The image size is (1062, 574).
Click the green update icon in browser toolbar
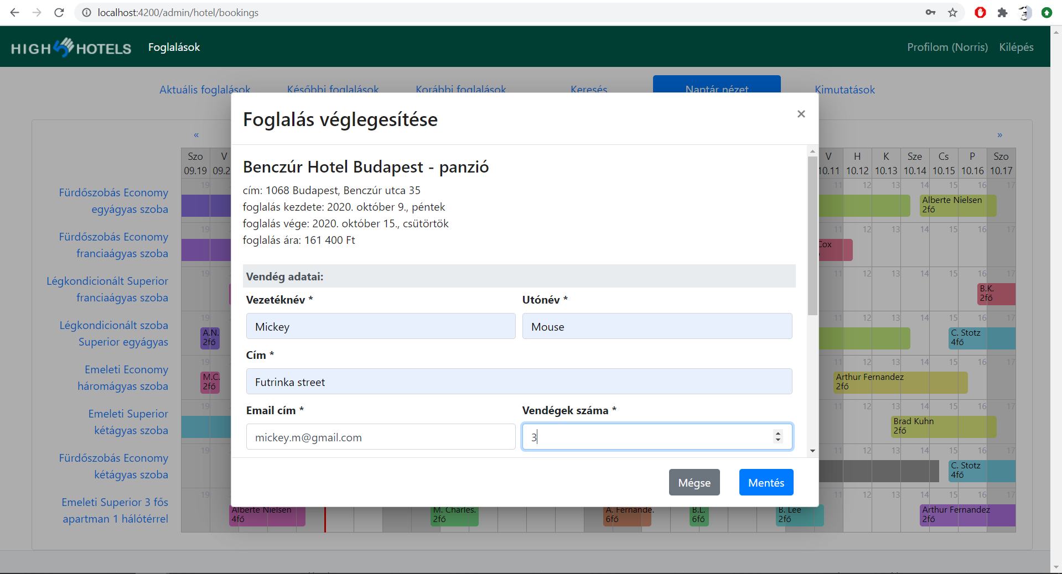click(1047, 12)
